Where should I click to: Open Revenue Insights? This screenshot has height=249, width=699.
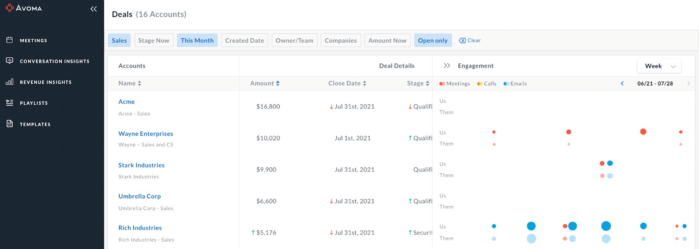tap(45, 82)
